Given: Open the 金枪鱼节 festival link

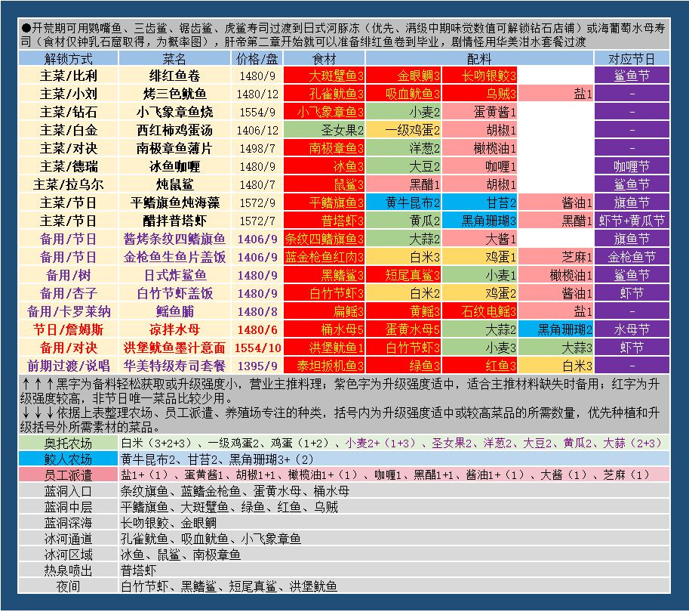Looking at the screenshot, I should coord(632,257).
